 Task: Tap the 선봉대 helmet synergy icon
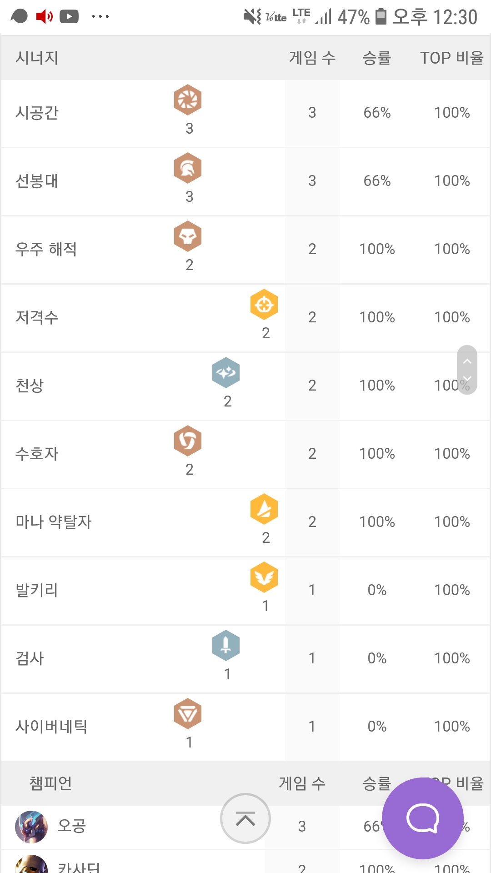click(188, 168)
